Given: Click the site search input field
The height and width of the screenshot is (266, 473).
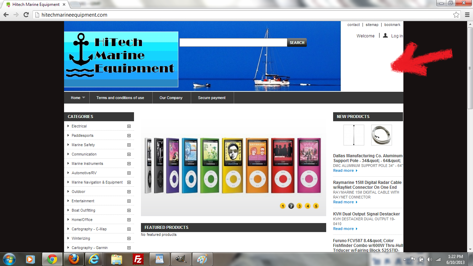Looking at the screenshot, I should 233,43.
